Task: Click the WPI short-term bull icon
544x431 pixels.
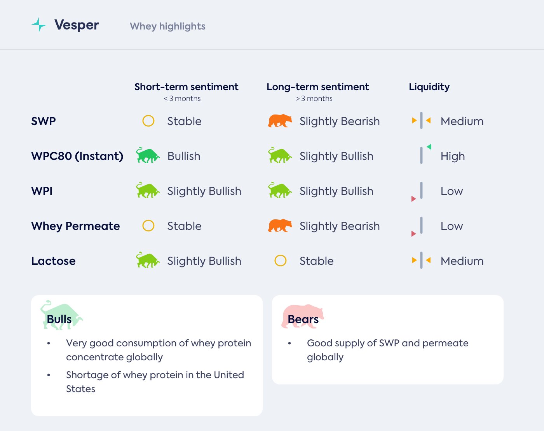Action: coord(148,191)
